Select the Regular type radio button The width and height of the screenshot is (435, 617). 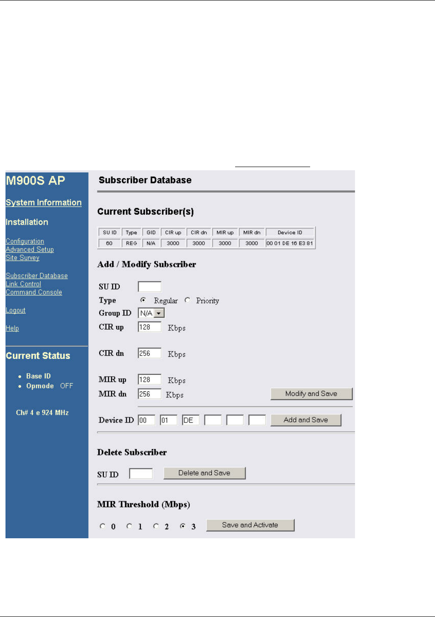(x=143, y=300)
